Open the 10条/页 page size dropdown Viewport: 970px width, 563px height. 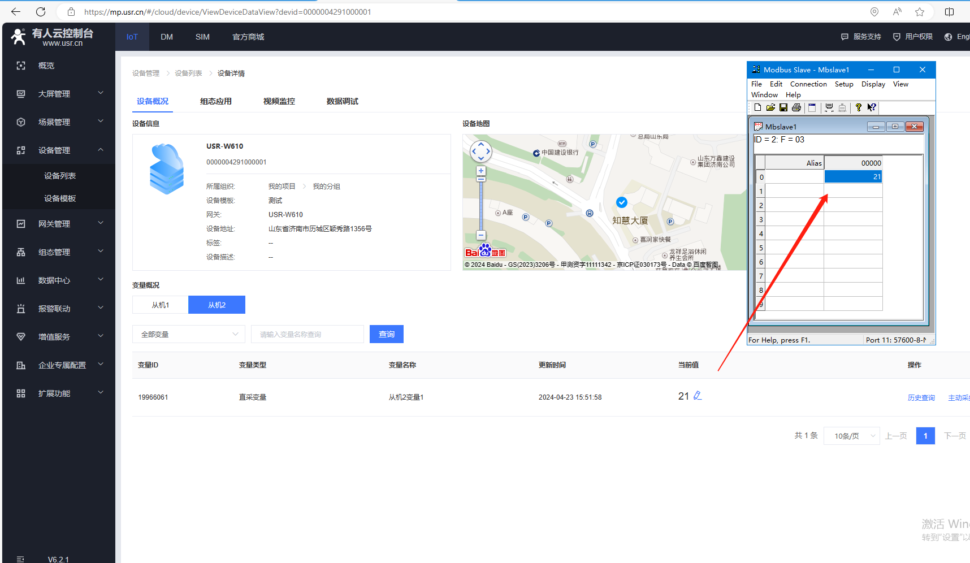pyautogui.click(x=851, y=436)
